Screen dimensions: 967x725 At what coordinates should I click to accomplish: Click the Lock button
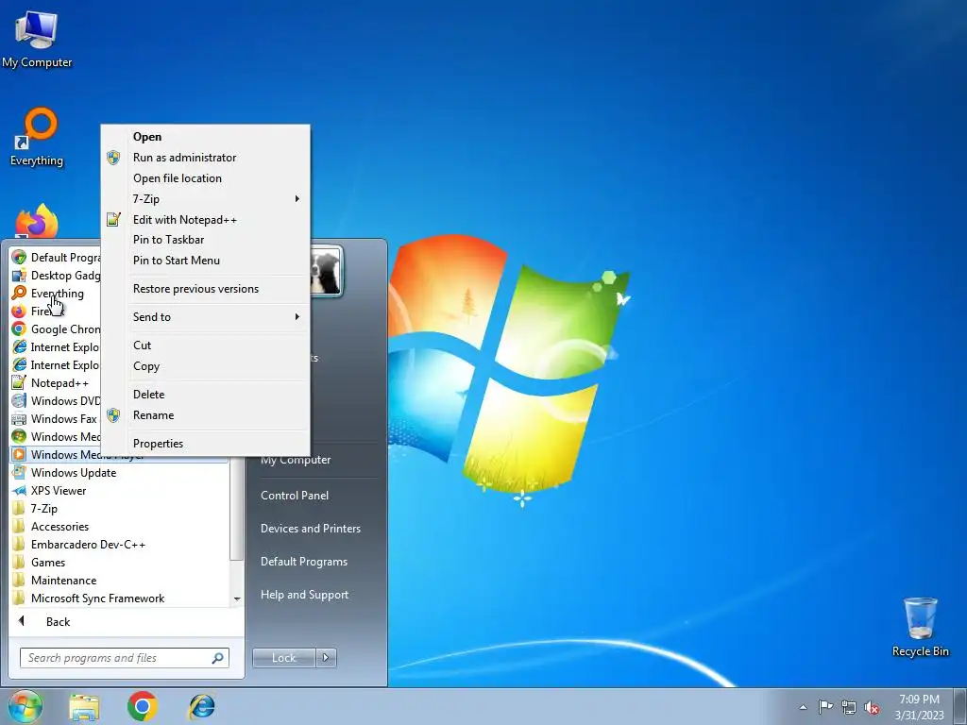[283, 658]
